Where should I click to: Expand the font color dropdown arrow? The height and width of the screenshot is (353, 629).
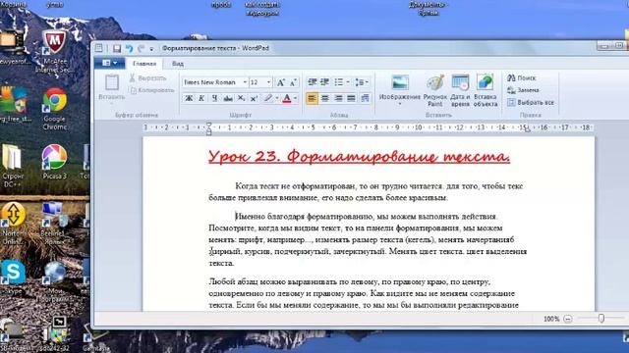(x=296, y=98)
